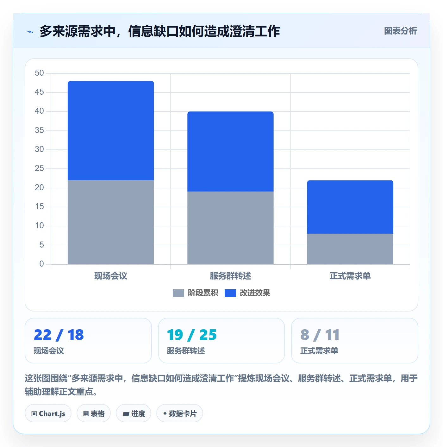Click the Chart.js chip square icon

pyautogui.click(x=34, y=414)
